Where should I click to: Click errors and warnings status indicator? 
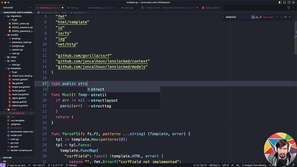(x=55, y=165)
